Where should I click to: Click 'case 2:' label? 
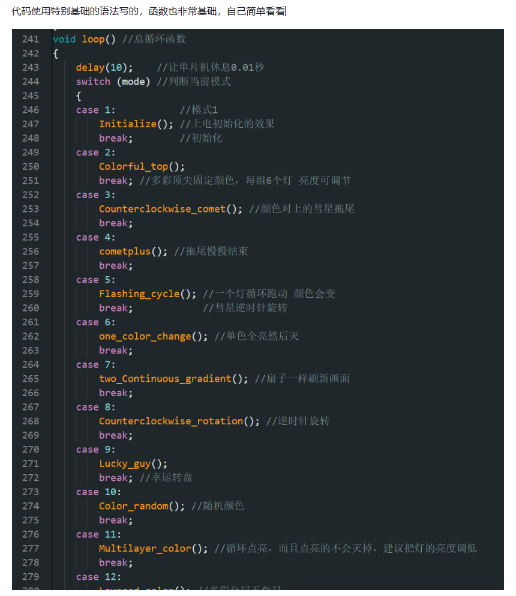click(x=96, y=152)
